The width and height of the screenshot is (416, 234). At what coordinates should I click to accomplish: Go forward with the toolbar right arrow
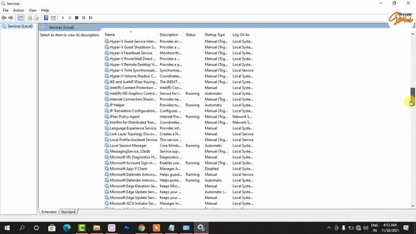11,18
